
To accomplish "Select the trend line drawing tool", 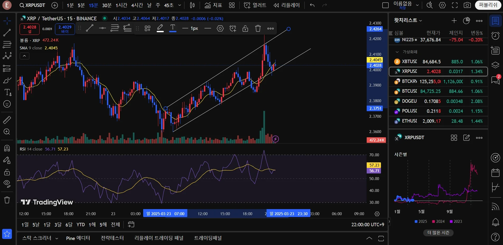I will pos(7,33).
